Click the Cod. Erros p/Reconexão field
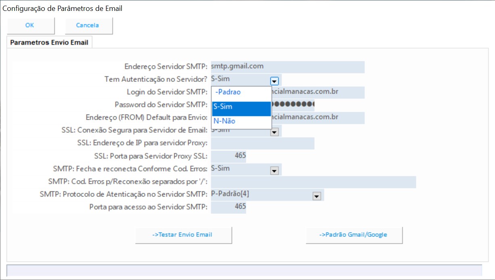The image size is (495, 280). pyautogui.click(x=313, y=182)
